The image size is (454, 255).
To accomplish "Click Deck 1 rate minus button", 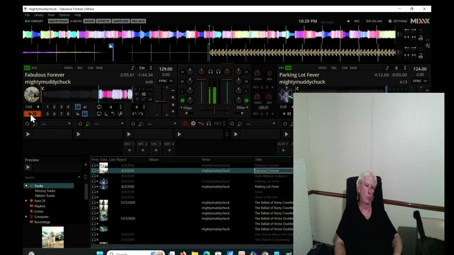I will 173,90.
